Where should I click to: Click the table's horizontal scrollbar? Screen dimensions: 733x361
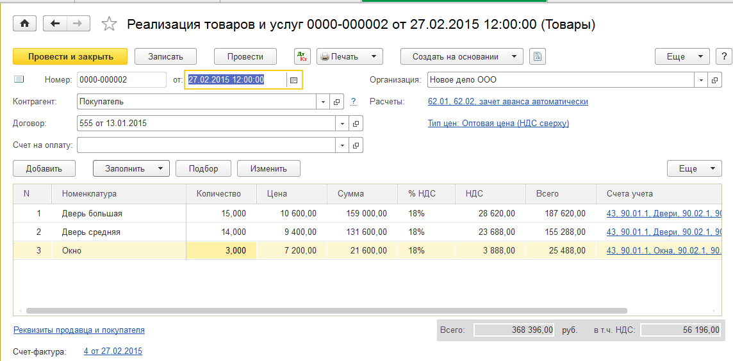(326, 310)
